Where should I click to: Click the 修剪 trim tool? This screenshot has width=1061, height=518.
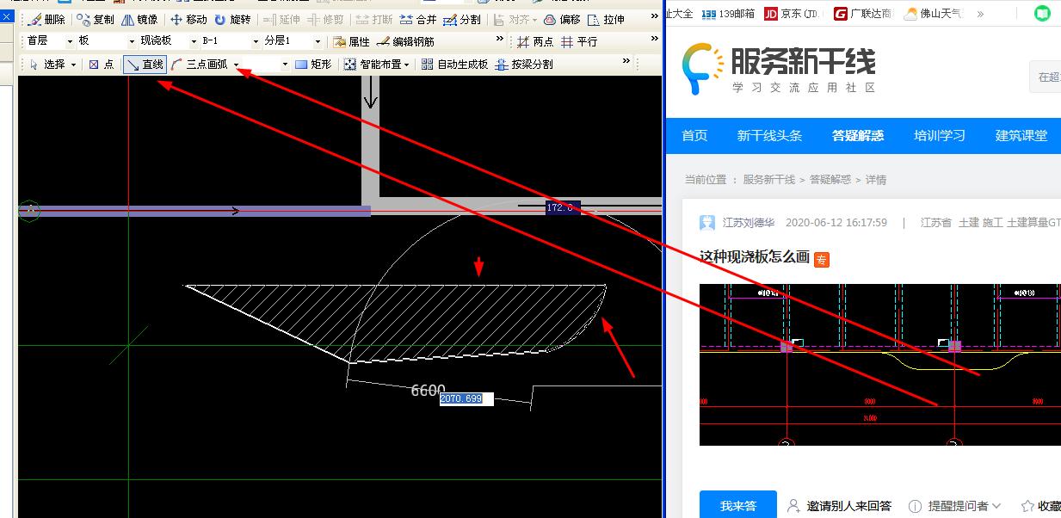coord(326,20)
